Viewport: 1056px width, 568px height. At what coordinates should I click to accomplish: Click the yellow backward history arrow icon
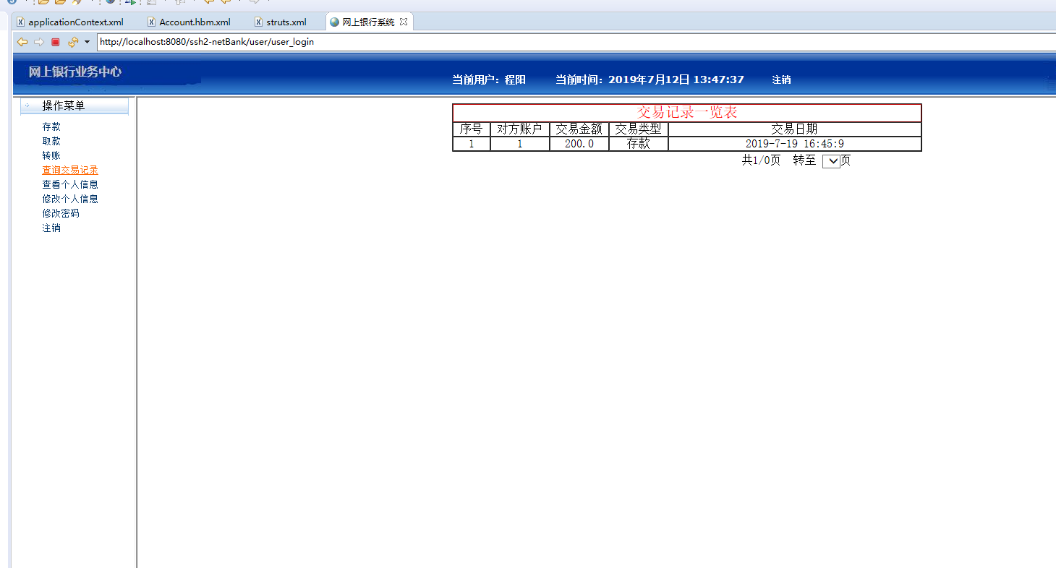pyautogui.click(x=209, y=3)
